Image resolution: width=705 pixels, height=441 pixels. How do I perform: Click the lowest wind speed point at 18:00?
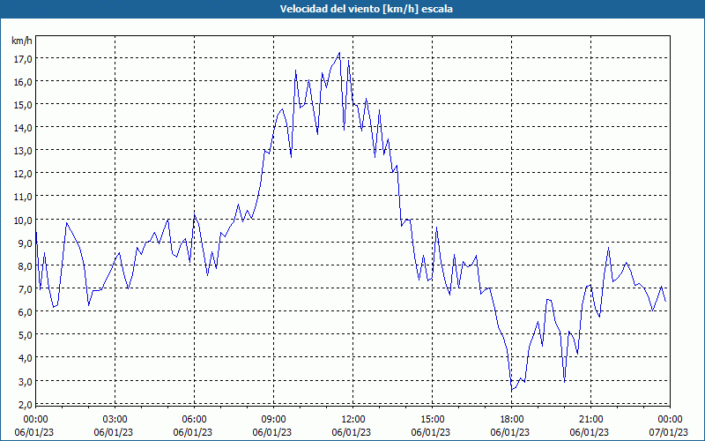click(x=512, y=390)
